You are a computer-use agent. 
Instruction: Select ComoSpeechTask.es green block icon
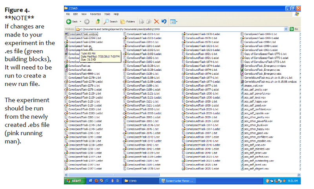(66, 46)
